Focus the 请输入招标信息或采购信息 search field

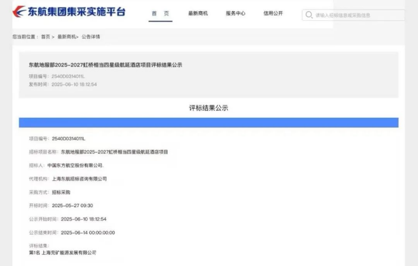(353, 15)
